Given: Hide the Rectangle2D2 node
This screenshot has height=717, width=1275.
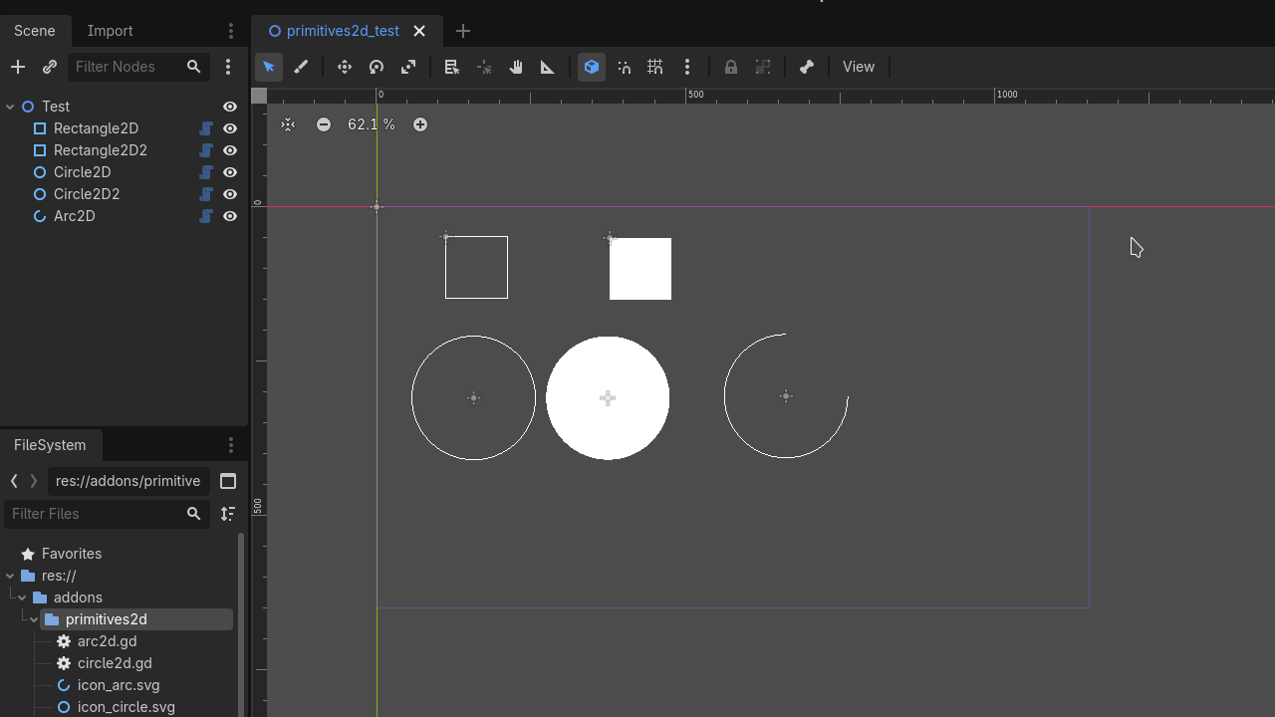Looking at the screenshot, I should tap(230, 150).
